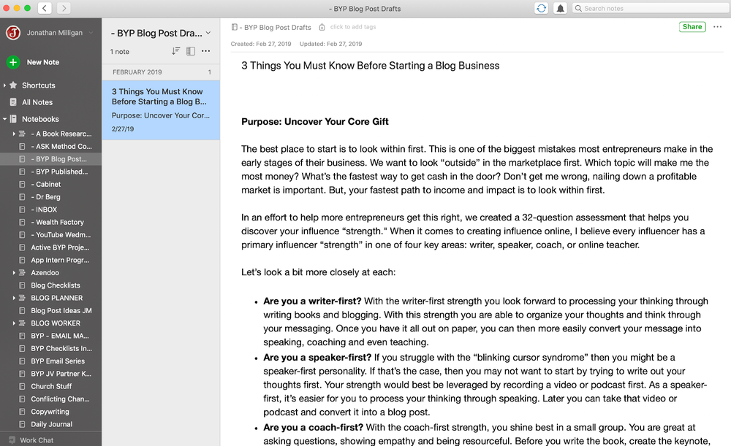The image size is (731, 446).
Task: Open the note options ellipsis menu
Action: (x=718, y=26)
